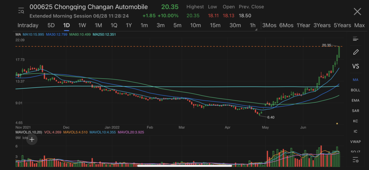Choose the 5m minute interval

pyautogui.click(x=177, y=26)
